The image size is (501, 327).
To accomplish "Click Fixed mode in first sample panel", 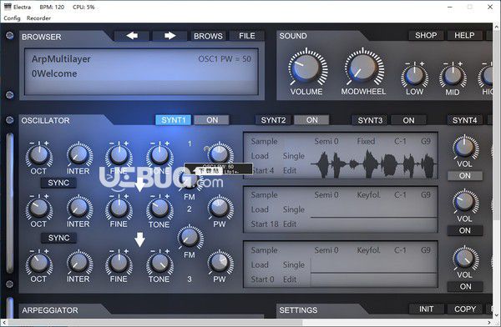I will [366, 141].
